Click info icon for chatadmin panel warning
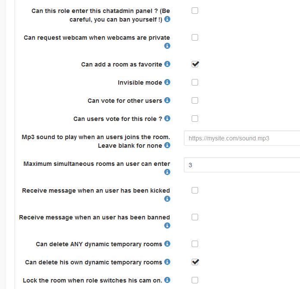Screen dimensions: 300x289 [x=167, y=19]
